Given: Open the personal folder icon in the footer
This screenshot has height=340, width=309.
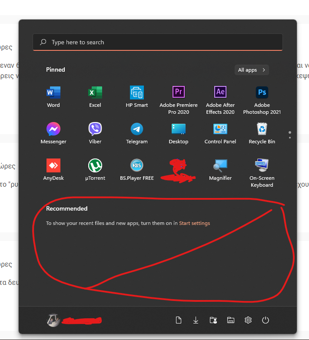Looking at the screenshot, I should [x=213, y=320].
